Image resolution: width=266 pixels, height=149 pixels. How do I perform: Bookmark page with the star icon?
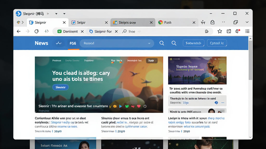(220, 31)
